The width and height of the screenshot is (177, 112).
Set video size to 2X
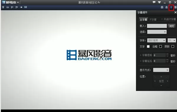pos(17,7)
